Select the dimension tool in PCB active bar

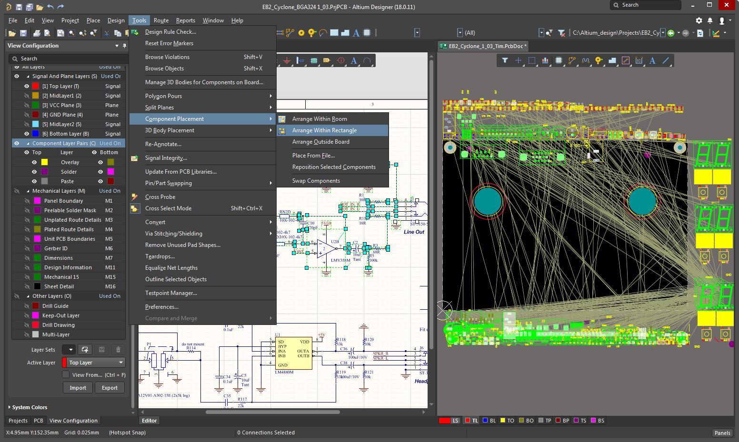(x=639, y=60)
